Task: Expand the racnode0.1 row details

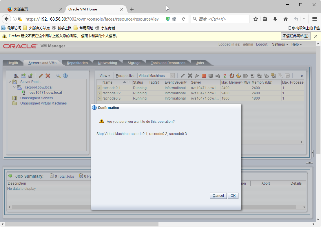Action: pyautogui.click(x=99, y=88)
